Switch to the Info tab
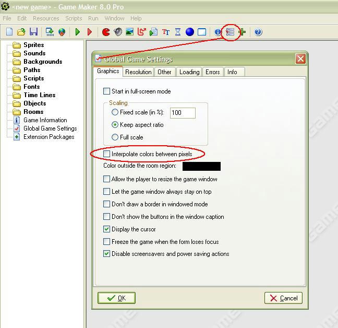Viewport: 338px width, 328px height. click(234, 72)
